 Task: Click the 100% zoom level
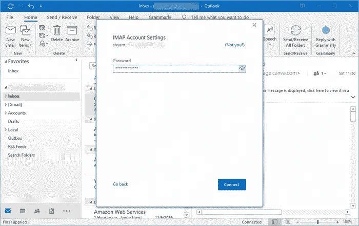(347, 222)
